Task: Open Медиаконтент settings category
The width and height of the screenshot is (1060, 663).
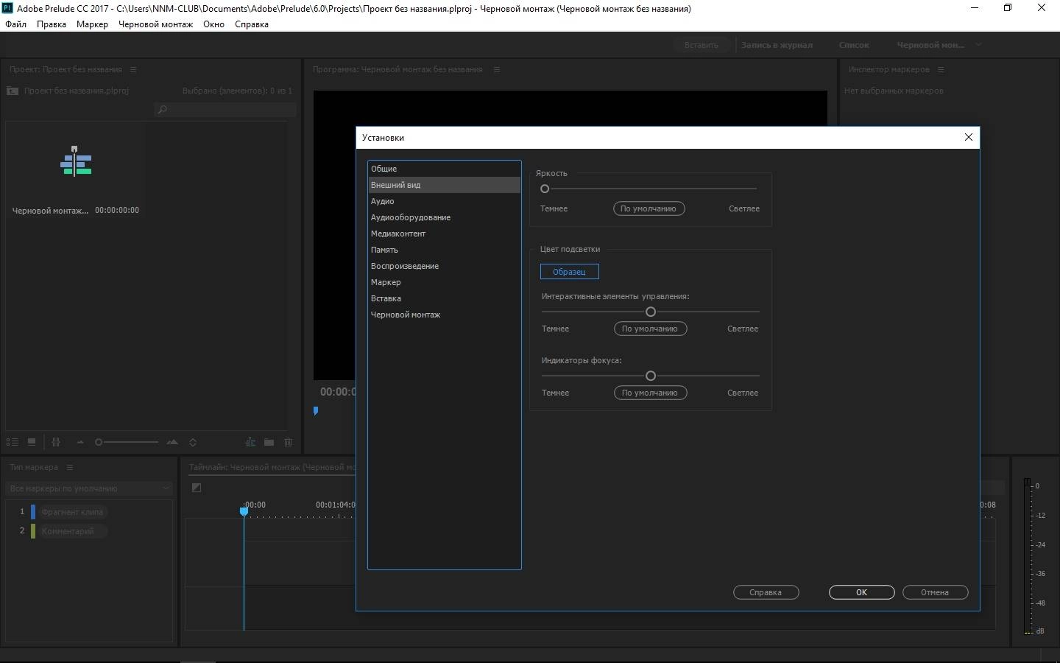Action: point(444,234)
